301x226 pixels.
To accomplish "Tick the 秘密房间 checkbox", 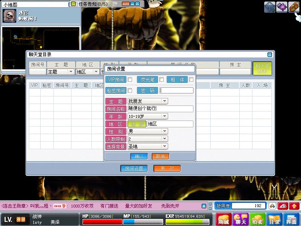I will coord(130,90).
